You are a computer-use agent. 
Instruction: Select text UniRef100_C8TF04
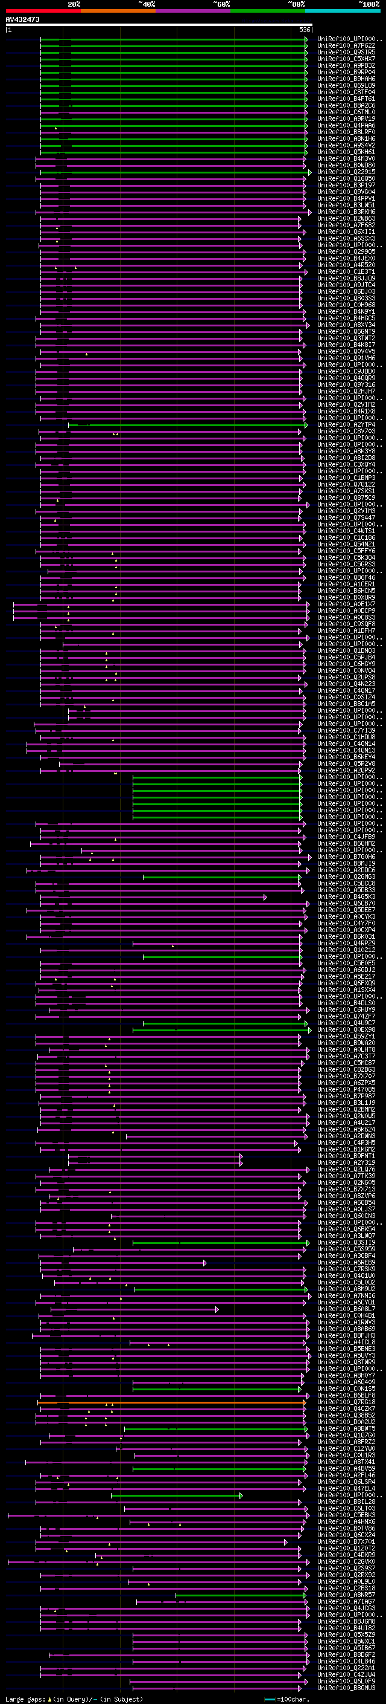click(x=346, y=92)
